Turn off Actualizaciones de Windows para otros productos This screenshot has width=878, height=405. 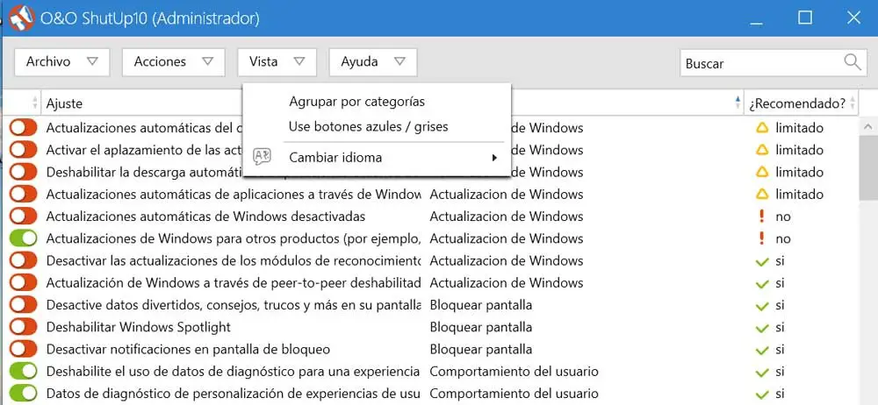click(24, 238)
